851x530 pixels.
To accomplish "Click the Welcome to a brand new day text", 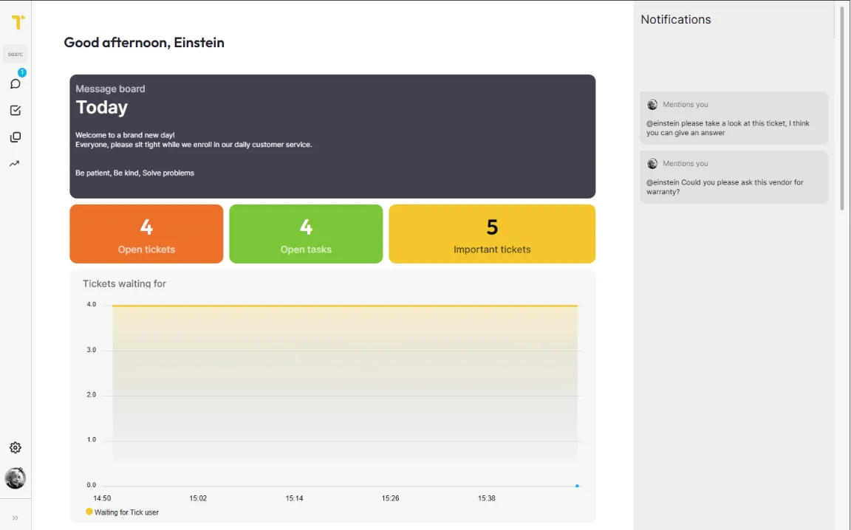I will coord(125,135).
